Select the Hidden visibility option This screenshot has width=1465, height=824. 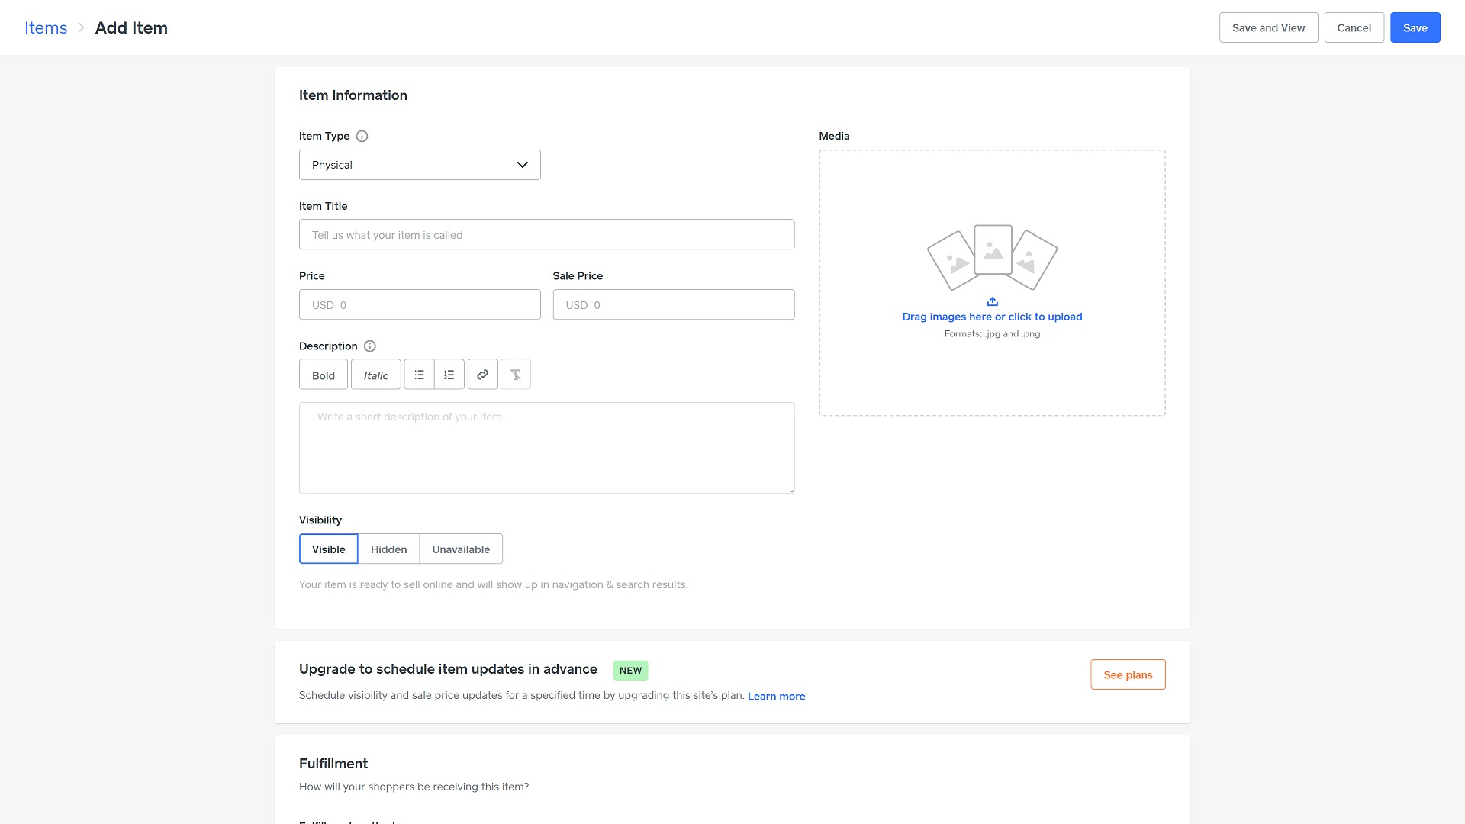(x=388, y=549)
